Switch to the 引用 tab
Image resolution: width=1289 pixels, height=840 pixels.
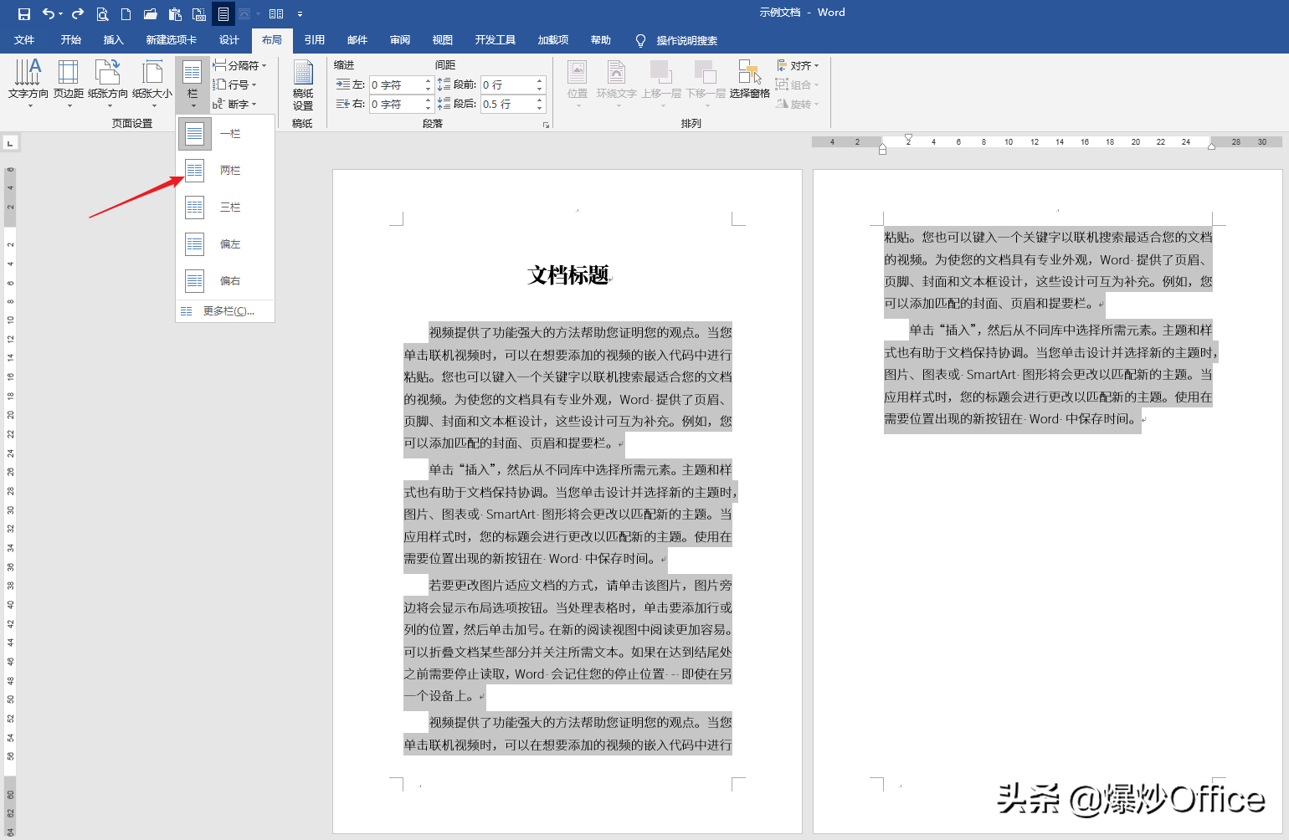pos(315,40)
